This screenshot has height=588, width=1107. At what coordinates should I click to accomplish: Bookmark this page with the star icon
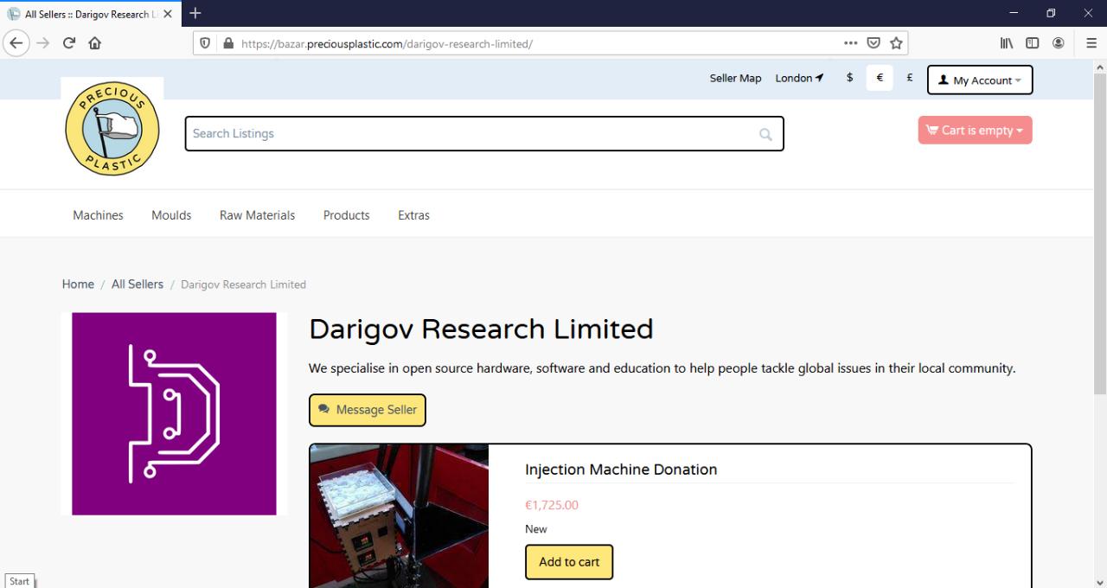[896, 43]
